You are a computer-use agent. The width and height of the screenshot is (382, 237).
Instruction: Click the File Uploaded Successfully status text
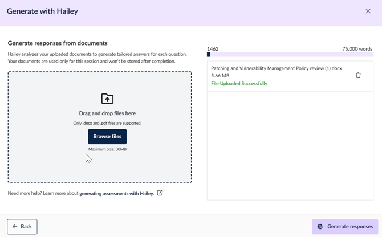pos(239,84)
